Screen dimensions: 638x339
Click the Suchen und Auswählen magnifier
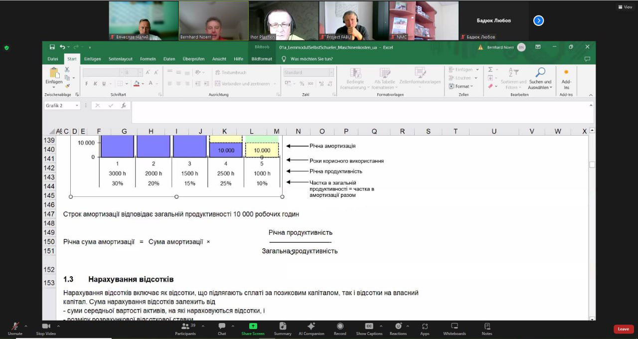tap(540, 73)
